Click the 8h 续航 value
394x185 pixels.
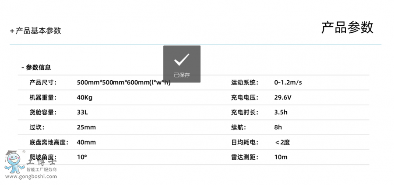[x=278, y=127]
